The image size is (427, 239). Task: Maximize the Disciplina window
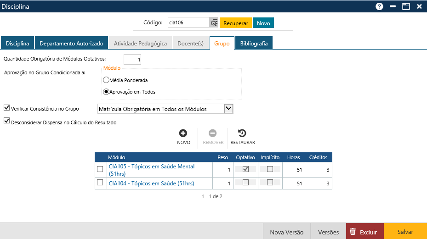[x=406, y=6]
